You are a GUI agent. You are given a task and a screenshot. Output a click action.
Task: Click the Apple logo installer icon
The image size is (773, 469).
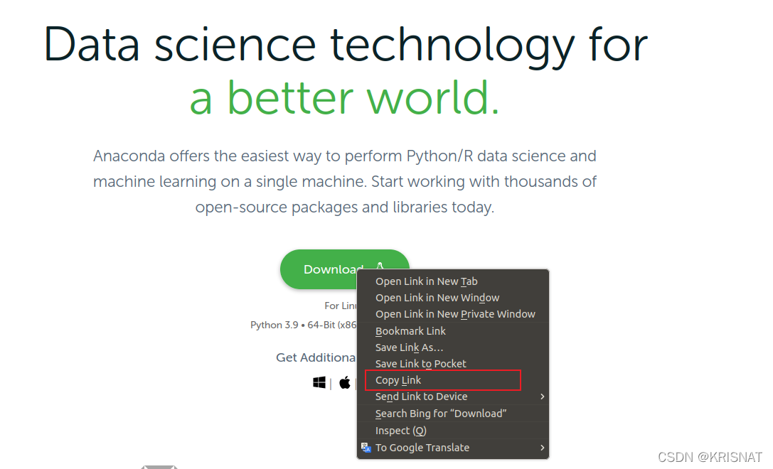(345, 383)
